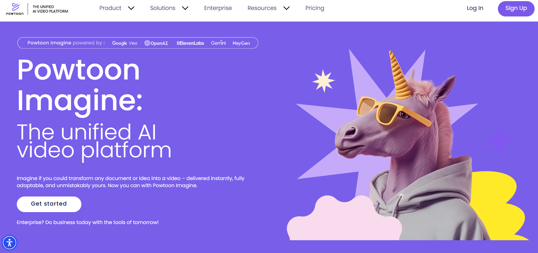Click The Unified AI Video Platform tagline
Image resolution: width=538 pixels, height=253 pixels.
[x=50, y=9]
